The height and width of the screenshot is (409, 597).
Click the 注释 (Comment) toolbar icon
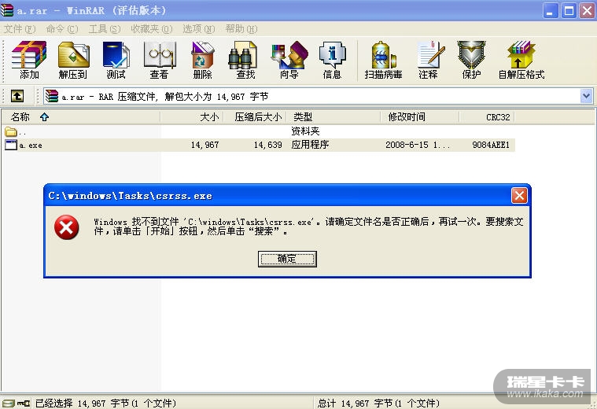pyautogui.click(x=429, y=60)
